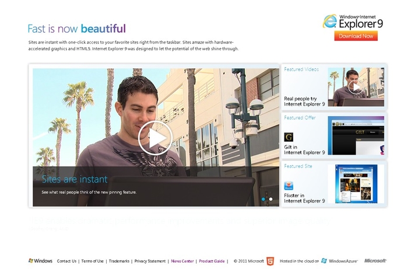This screenshot has height=269, width=404.
Task: Click the HTML5 shield badge icon
Action: [x=270, y=261]
